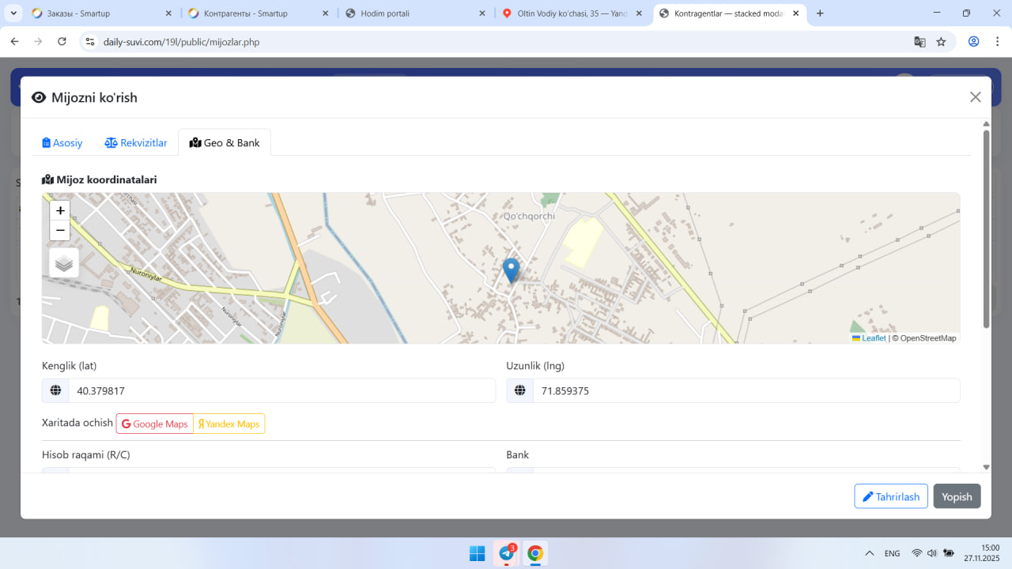Viewport: 1012px width, 569px height.
Task: Click the Tahrirlash edit button
Action: [x=890, y=496]
